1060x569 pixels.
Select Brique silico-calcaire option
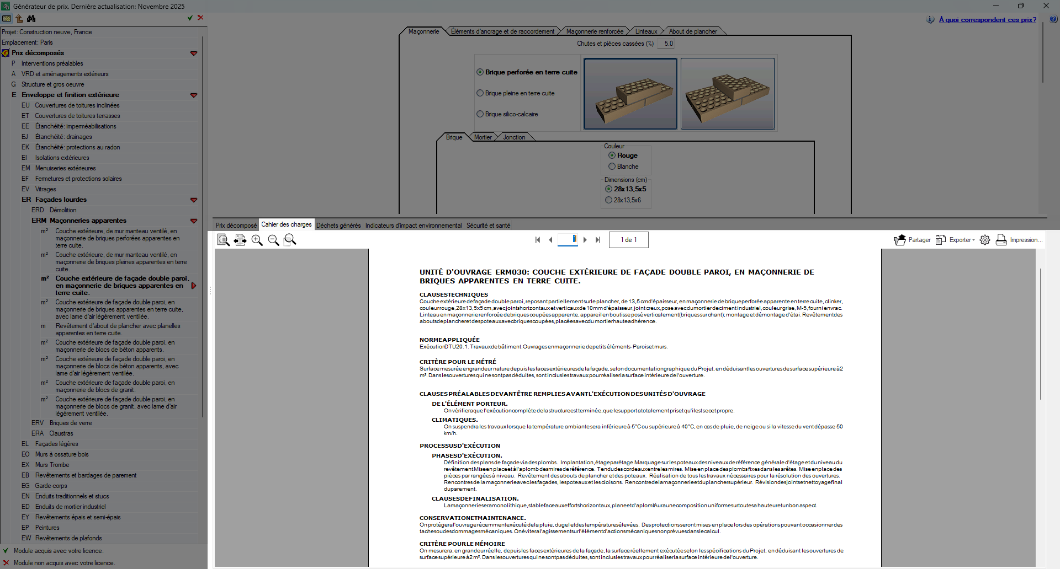click(x=480, y=114)
